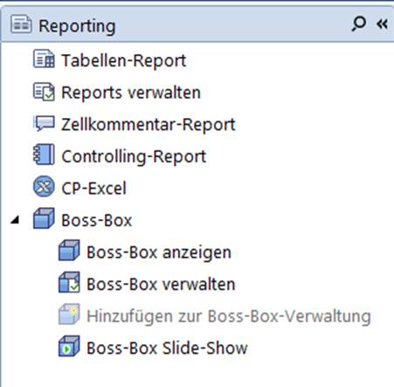Click the Tabellen-Report table icon
The image size is (394, 387).
44,59
